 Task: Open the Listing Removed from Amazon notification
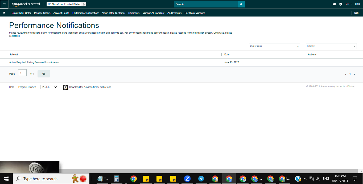coord(34,62)
